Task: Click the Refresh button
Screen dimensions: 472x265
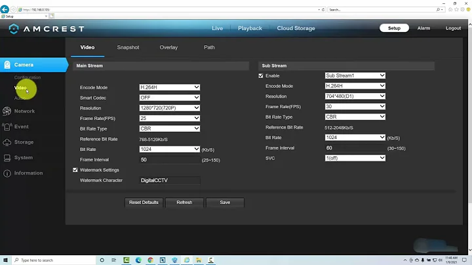Action: (x=184, y=203)
